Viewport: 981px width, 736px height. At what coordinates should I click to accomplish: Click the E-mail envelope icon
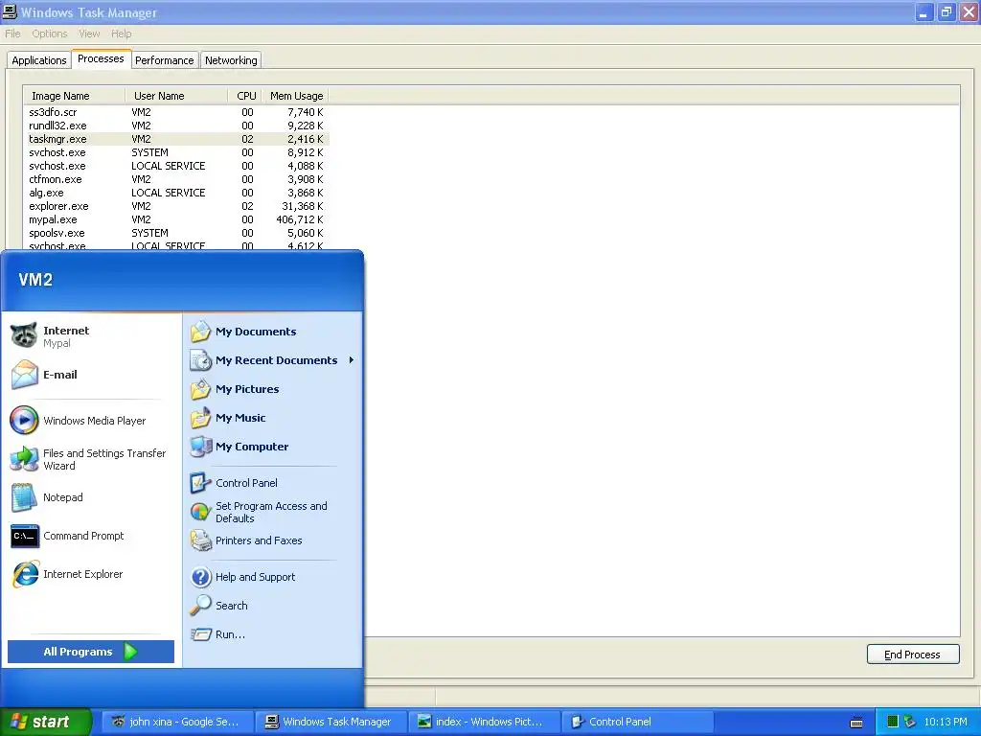point(24,375)
